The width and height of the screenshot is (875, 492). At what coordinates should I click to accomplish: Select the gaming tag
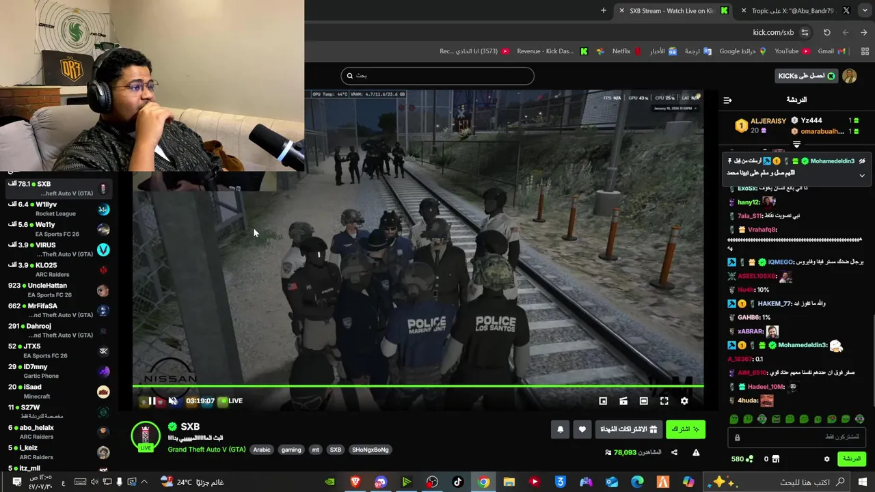(291, 450)
